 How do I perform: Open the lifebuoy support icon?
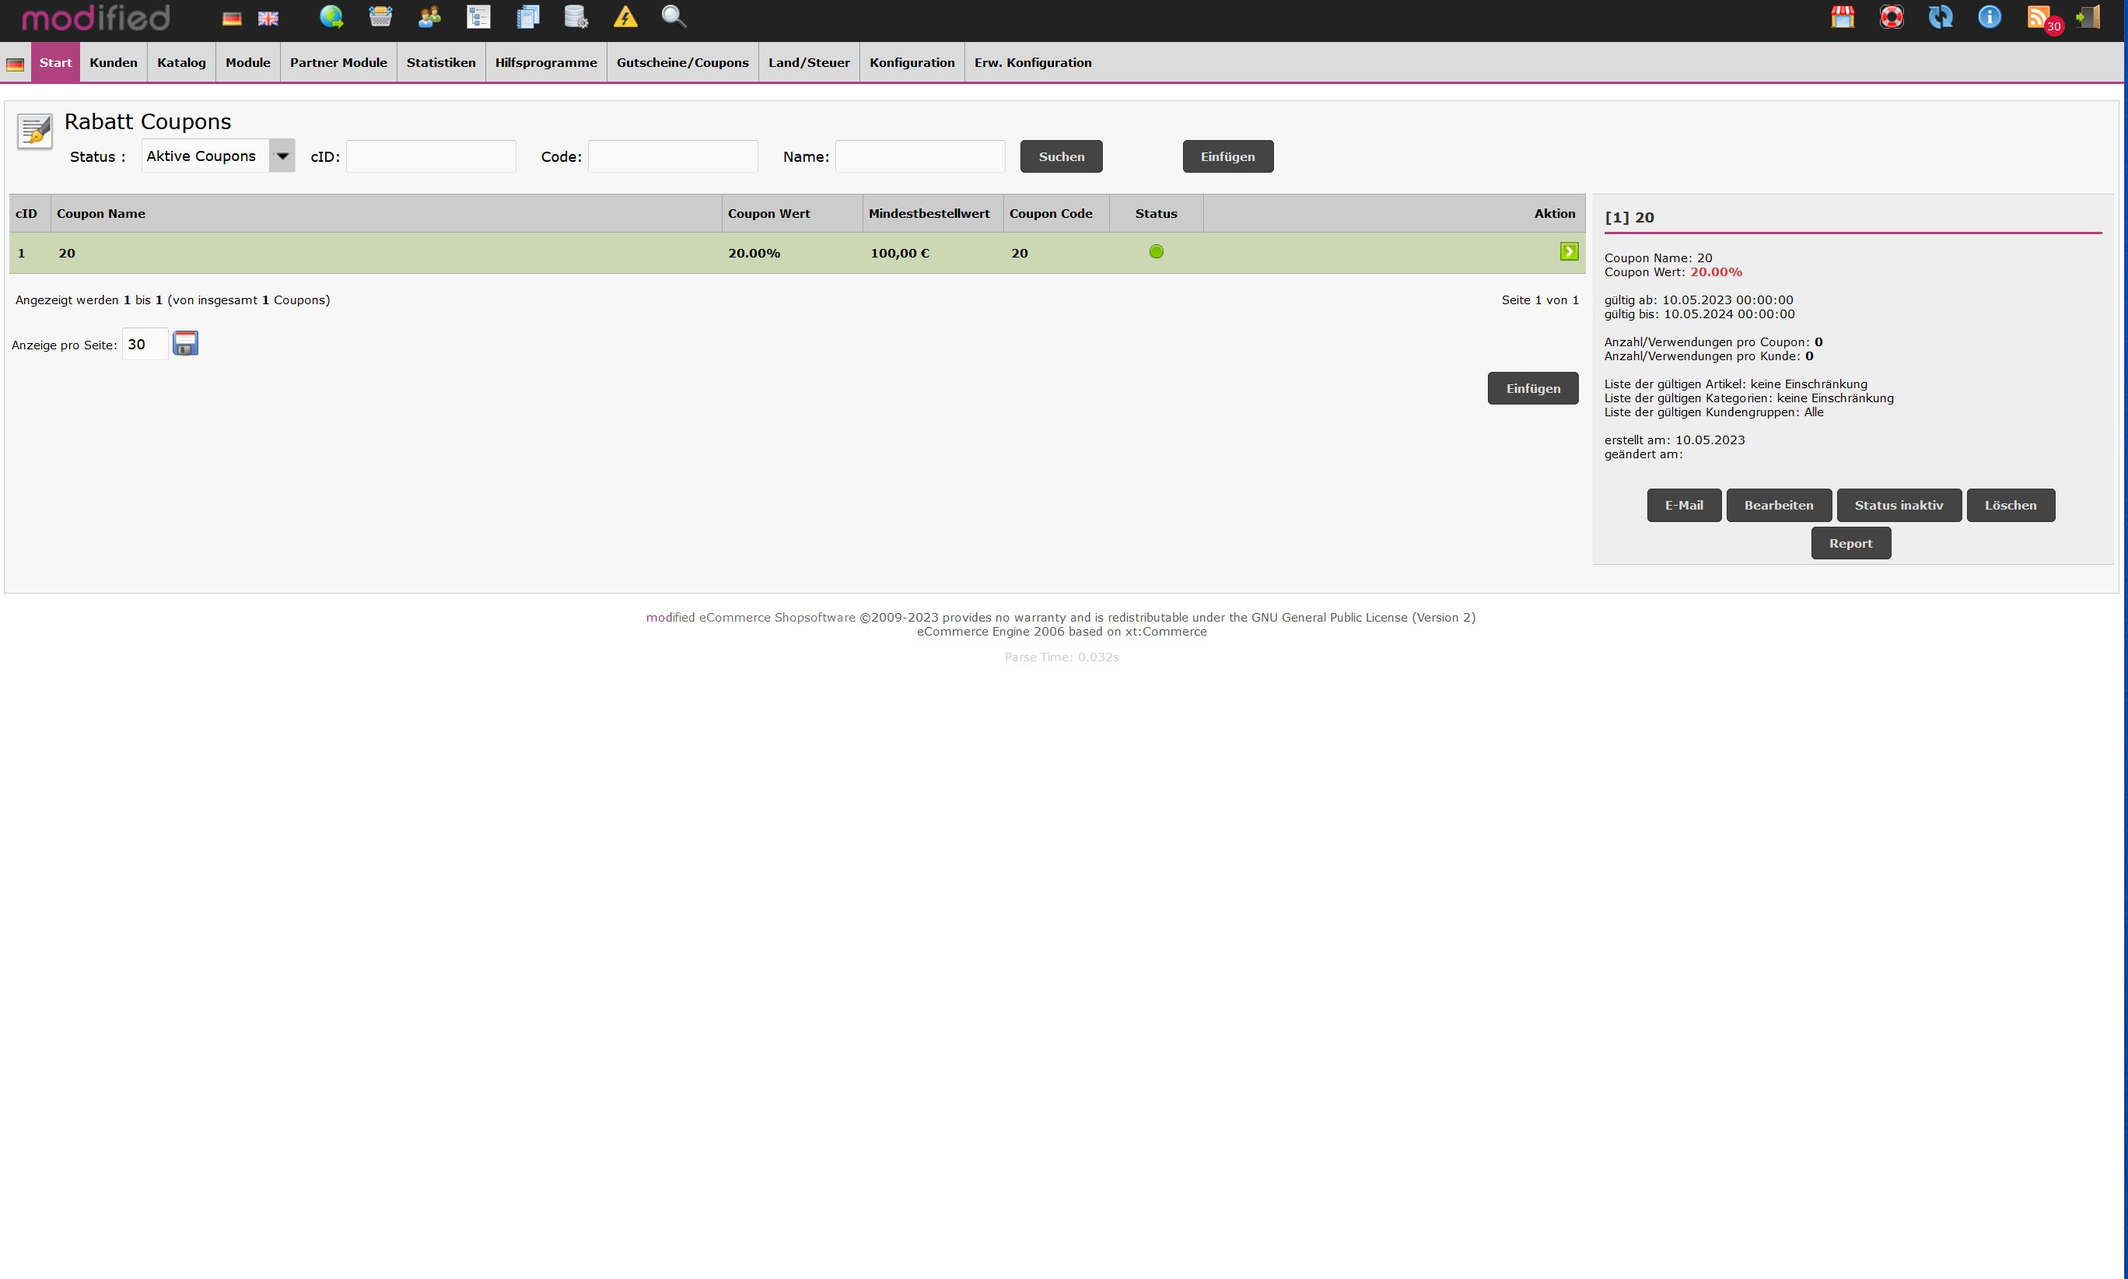1891,17
